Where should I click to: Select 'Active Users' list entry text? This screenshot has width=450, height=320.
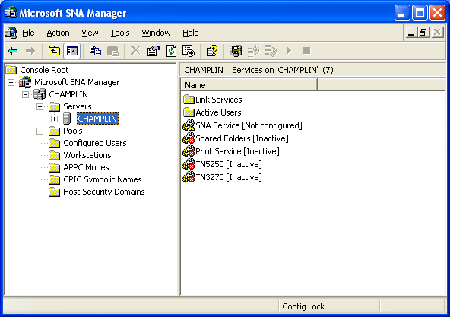pyautogui.click(x=218, y=112)
